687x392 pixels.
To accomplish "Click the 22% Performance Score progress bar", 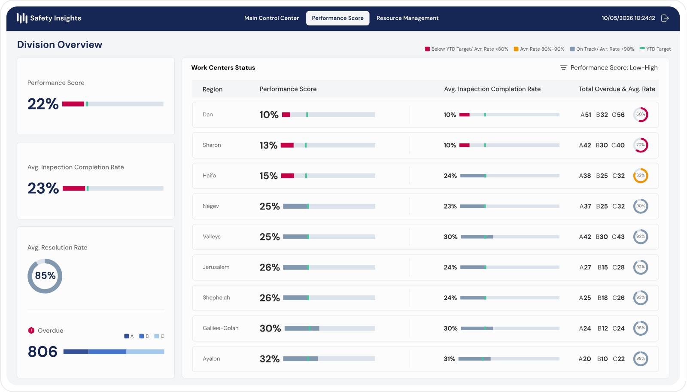I will click(113, 104).
